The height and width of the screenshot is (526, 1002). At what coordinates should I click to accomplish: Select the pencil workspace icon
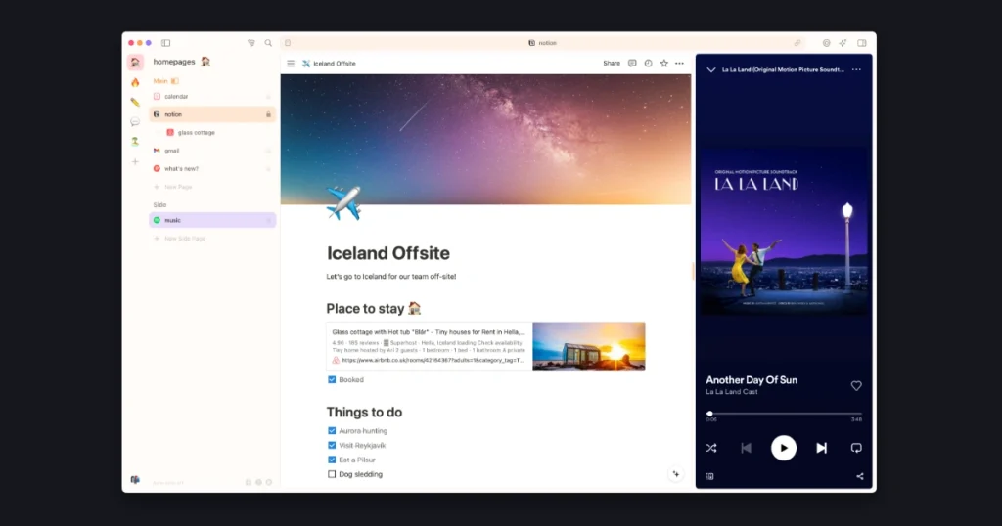tap(135, 102)
